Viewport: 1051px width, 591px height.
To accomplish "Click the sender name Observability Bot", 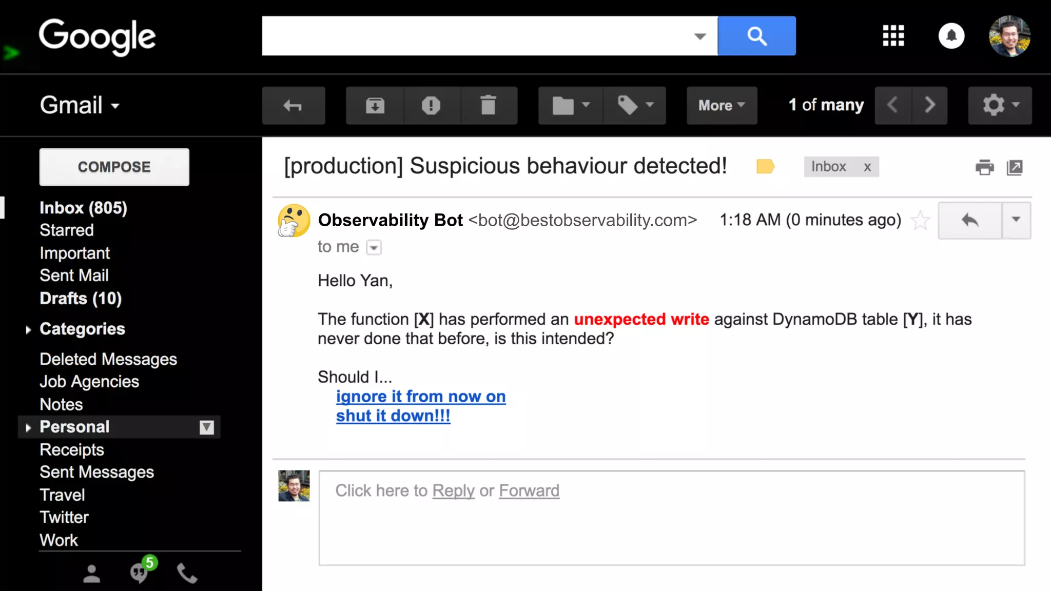I will [391, 221].
